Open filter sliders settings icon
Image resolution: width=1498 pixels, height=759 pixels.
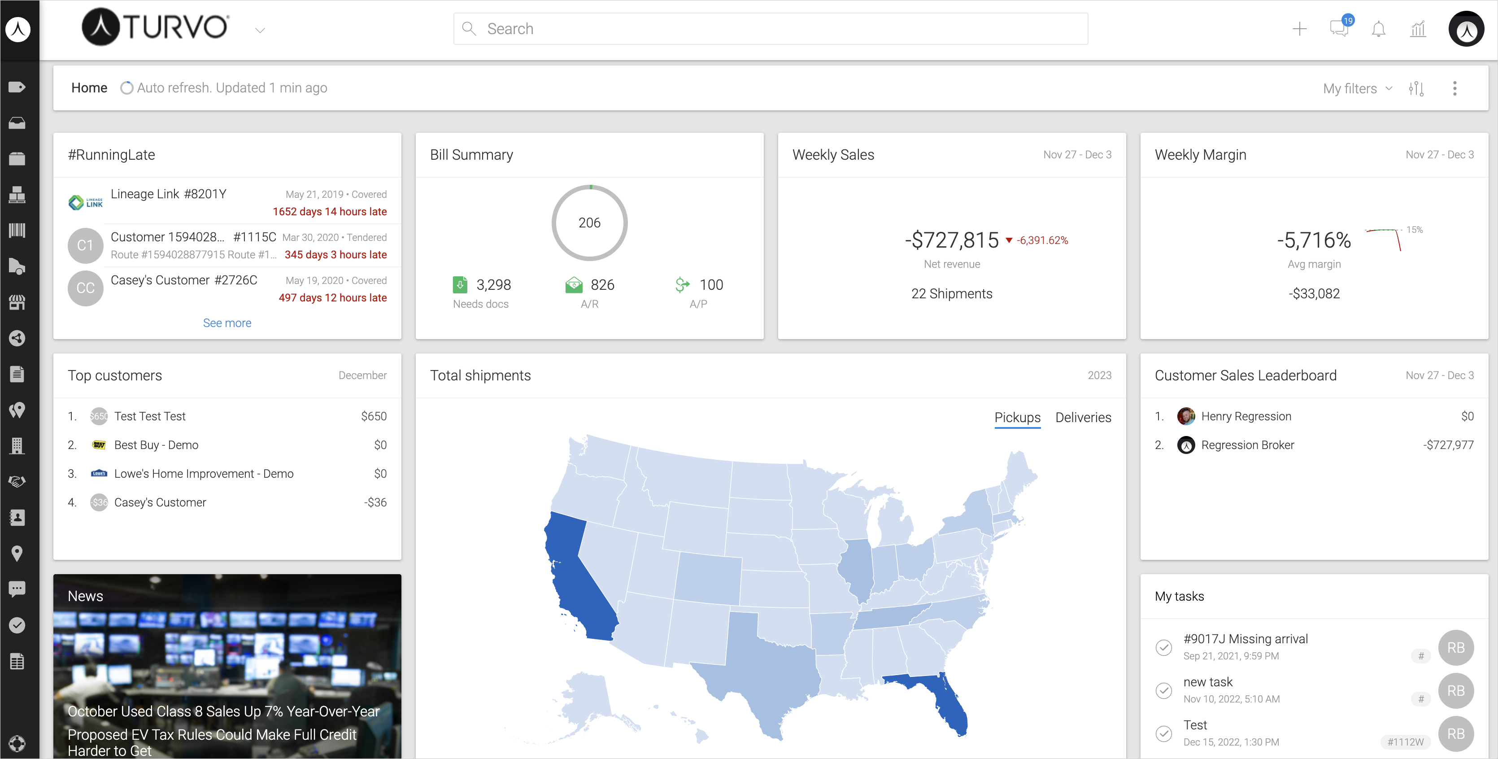pyautogui.click(x=1416, y=88)
